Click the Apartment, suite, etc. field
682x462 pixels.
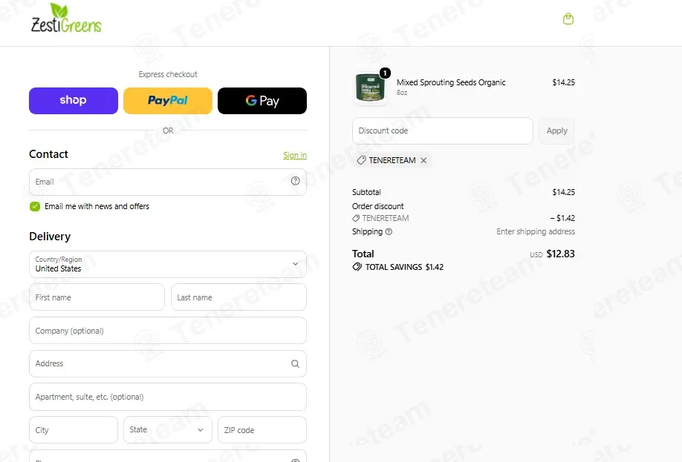click(168, 397)
